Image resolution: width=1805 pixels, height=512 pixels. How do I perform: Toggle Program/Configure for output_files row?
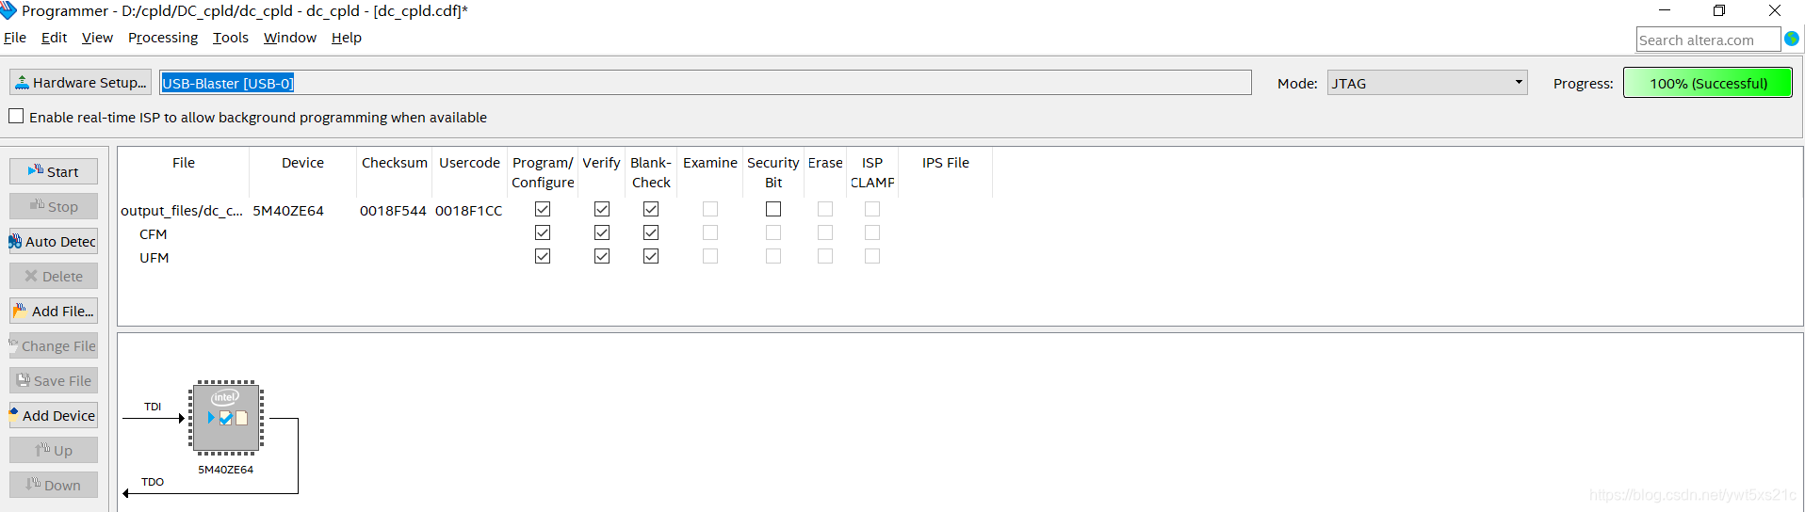pos(543,209)
